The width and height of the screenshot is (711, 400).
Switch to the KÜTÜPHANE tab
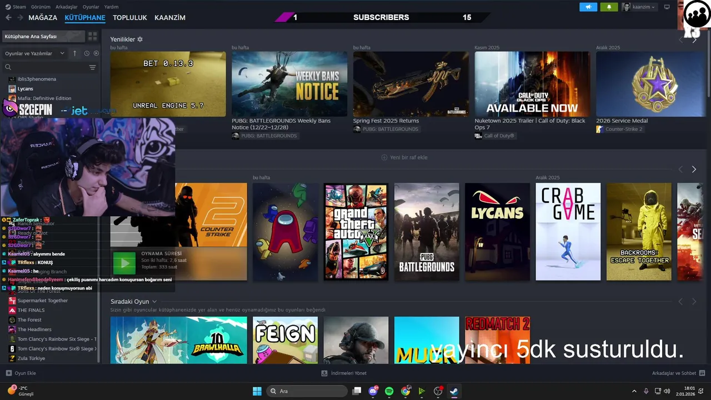pyautogui.click(x=85, y=18)
